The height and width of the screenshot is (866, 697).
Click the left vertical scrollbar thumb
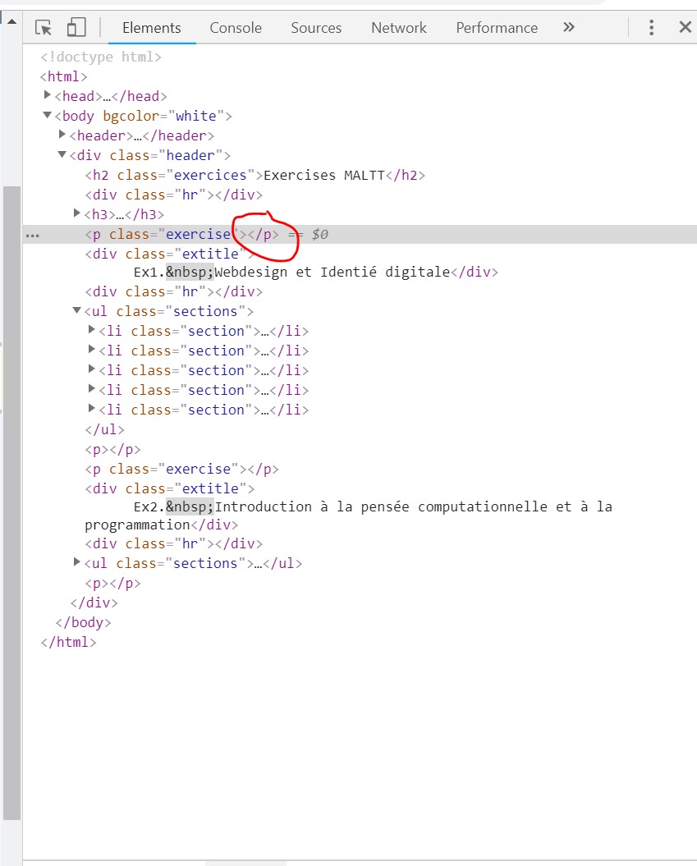point(11,502)
